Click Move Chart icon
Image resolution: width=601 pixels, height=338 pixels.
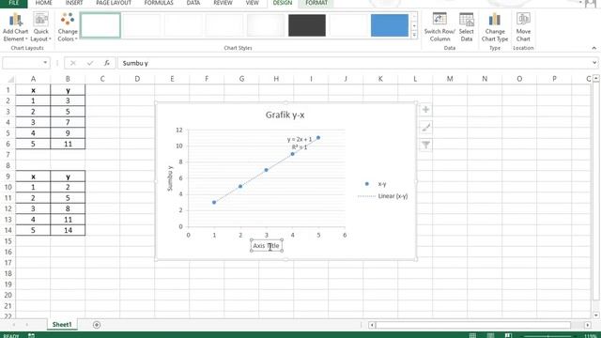523,27
